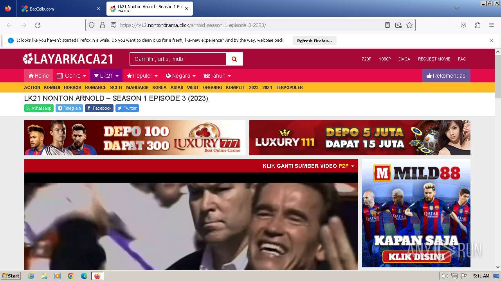The image size is (501, 281).
Task: Open Firefox View icon in tab strip
Action: click(8, 9)
